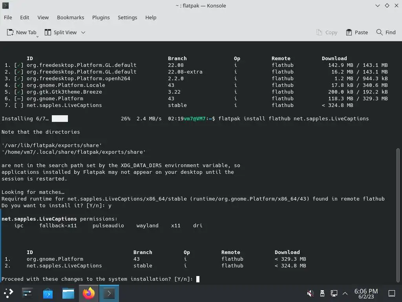Click the 'fallback-x11' permission text

pos(58,225)
